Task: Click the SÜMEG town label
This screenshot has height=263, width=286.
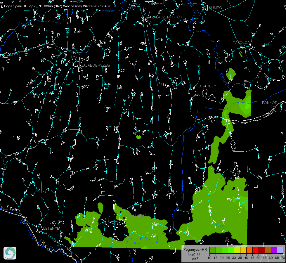Action: tap(215, 8)
